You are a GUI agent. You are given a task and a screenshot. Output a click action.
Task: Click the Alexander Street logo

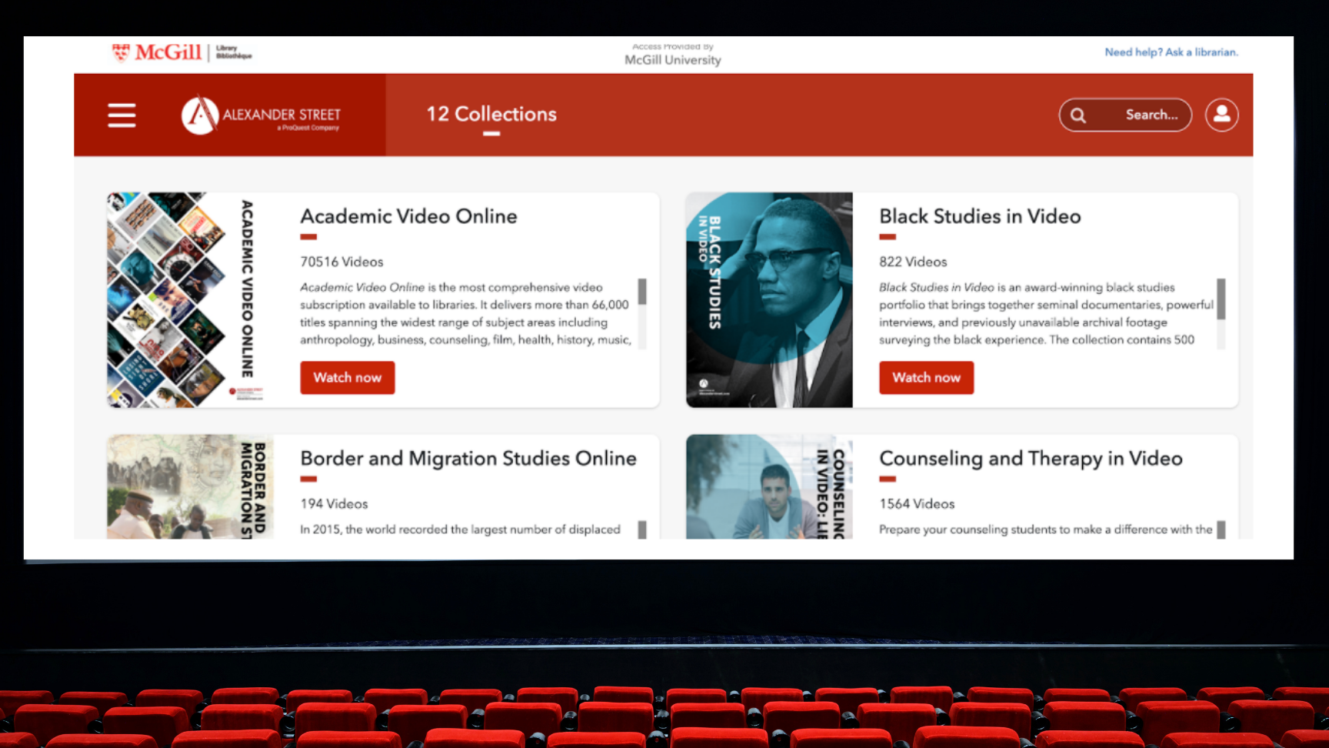coord(261,115)
